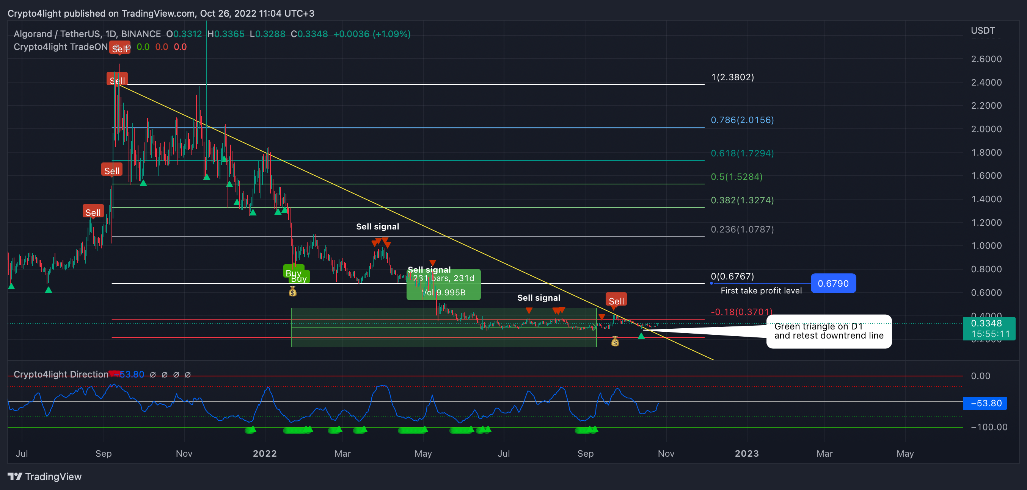
Task: Click the blue 0.6790 take profit price tag
Action: pos(833,283)
